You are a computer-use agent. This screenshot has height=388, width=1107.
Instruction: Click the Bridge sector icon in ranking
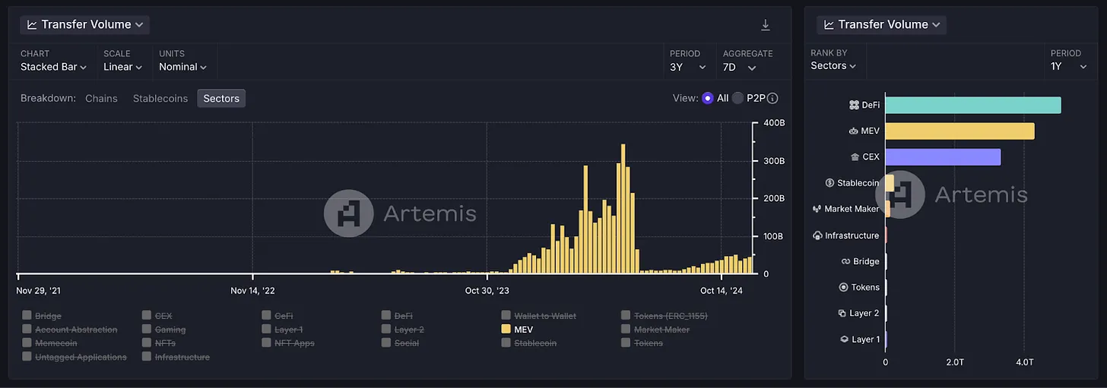pos(845,261)
